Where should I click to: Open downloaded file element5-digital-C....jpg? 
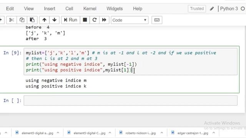click(x=90, y=133)
